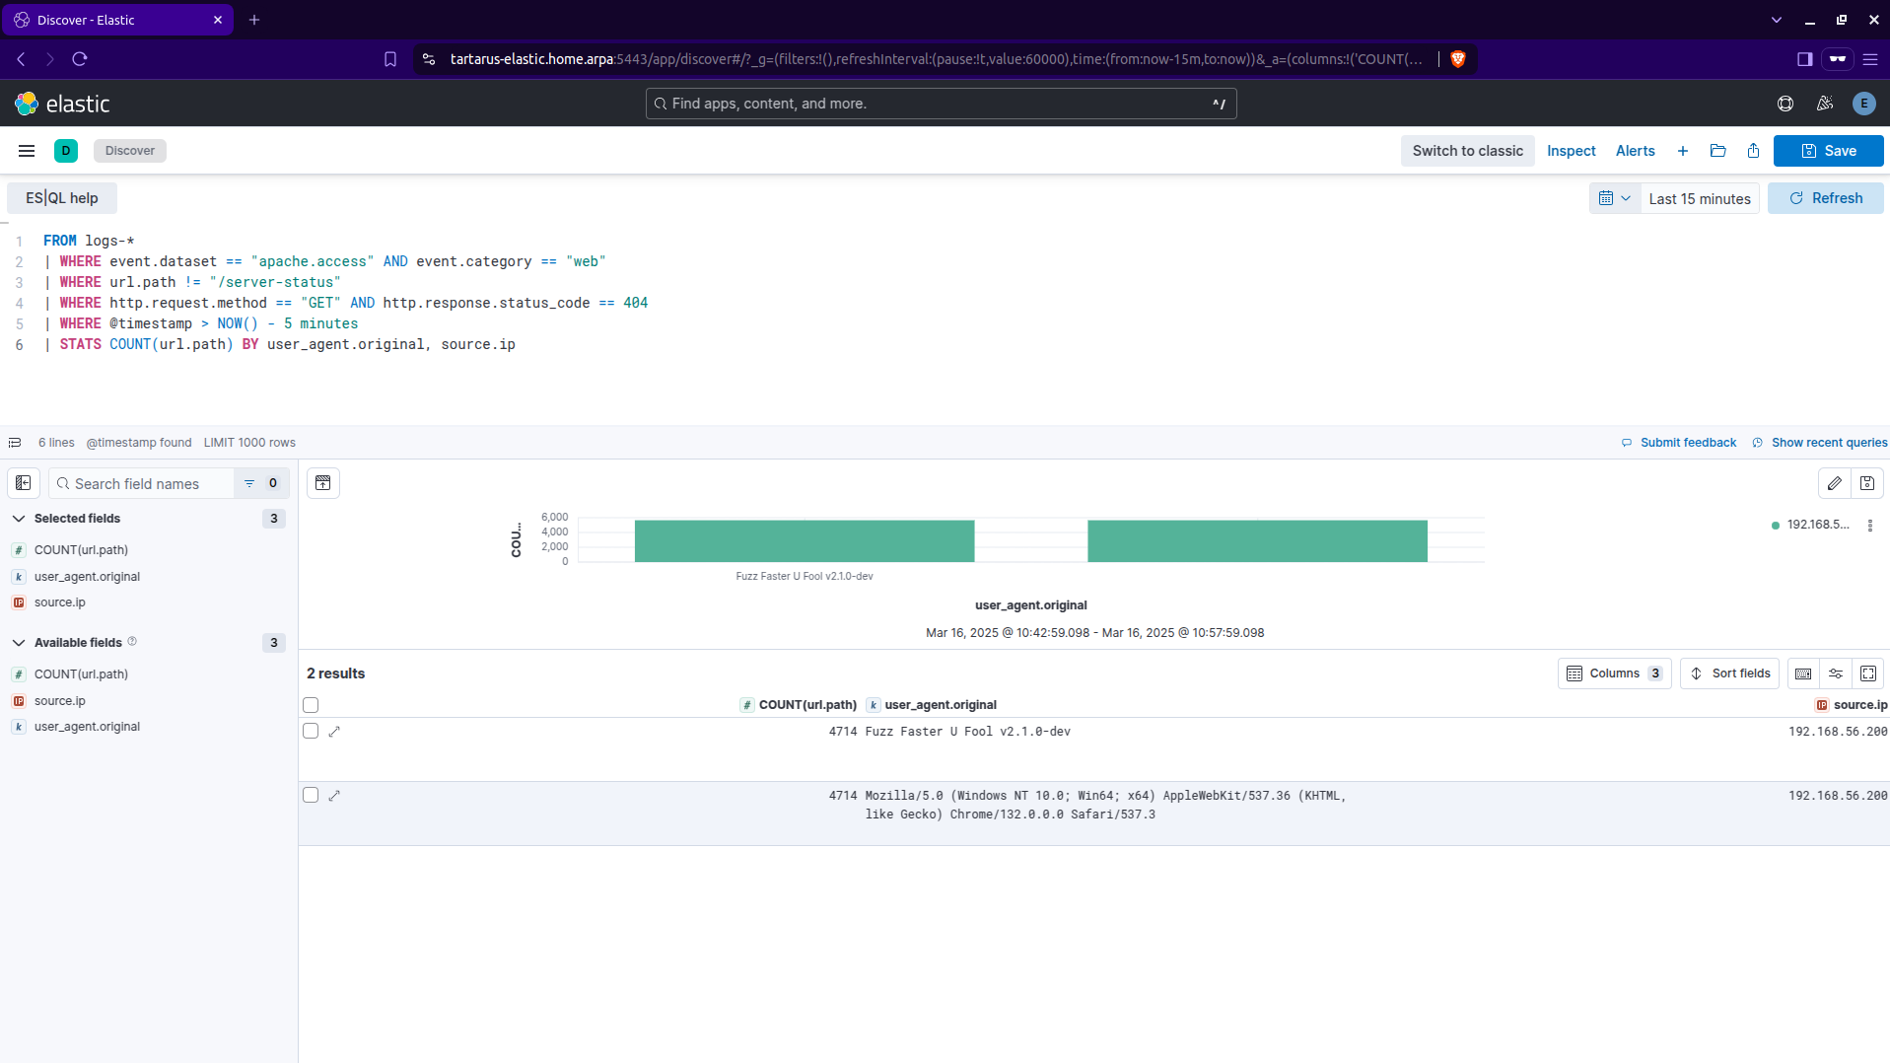Select the Fuzz Faster U Fool row checkbox
Viewport: 1890px width, 1063px height.
pyautogui.click(x=311, y=732)
